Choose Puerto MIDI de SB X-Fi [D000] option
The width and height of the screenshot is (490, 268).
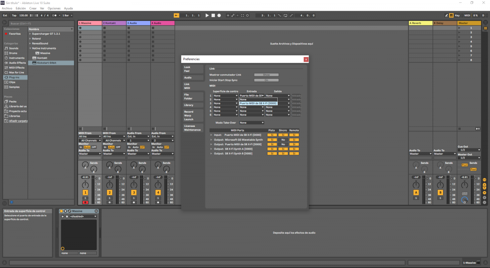pos(258,103)
